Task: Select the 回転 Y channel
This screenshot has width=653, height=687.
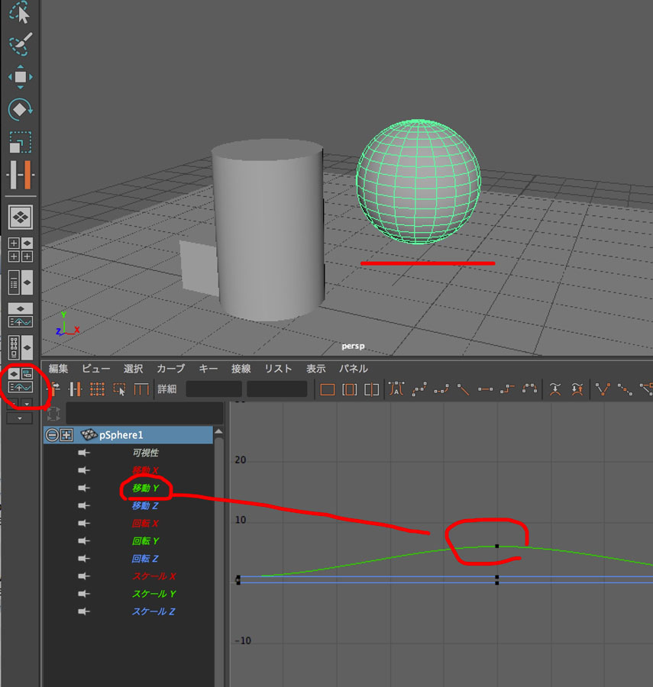Action: (145, 541)
